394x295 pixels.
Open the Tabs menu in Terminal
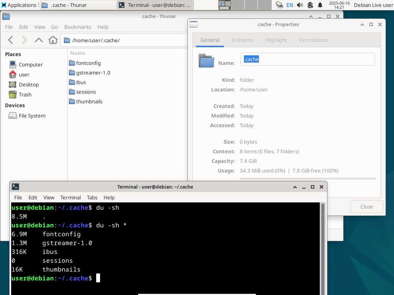point(92,197)
